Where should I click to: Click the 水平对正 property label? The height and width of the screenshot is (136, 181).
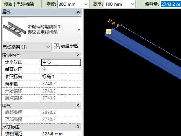click(x=14, y=62)
